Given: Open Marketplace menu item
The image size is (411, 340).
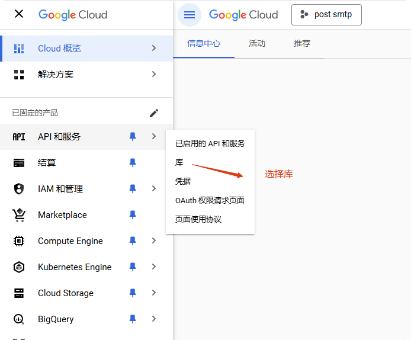Looking at the screenshot, I should coord(86,215).
